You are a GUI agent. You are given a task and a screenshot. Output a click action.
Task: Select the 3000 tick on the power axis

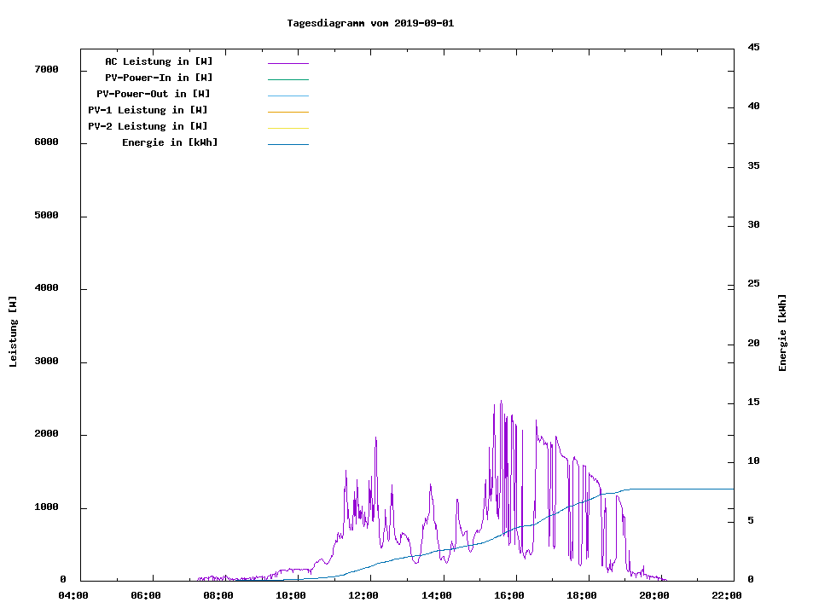[x=46, y=362]
